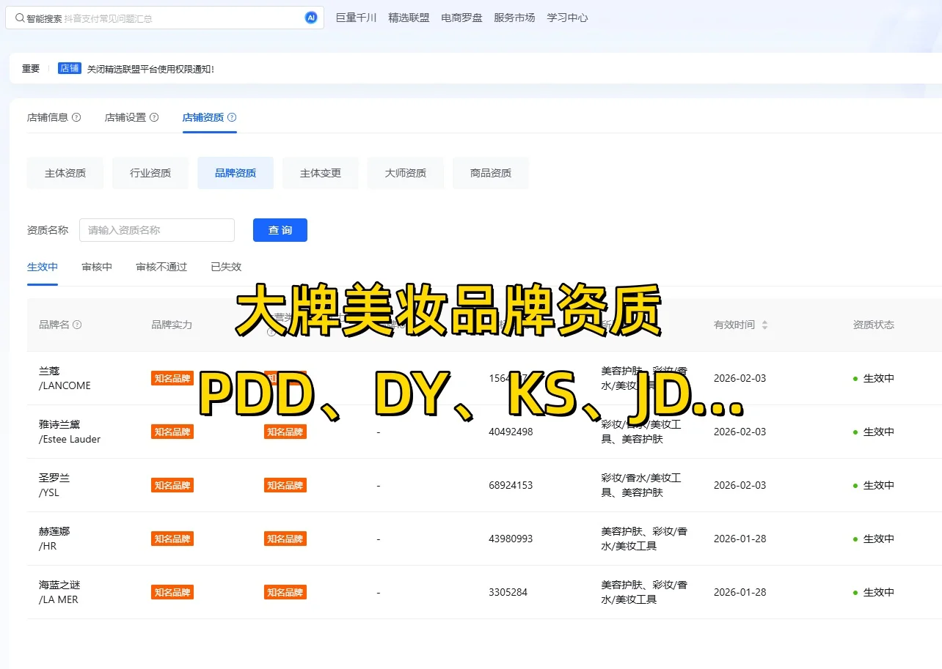Click 圣罗兰 row category 彩妆/香水/美妆工具、美容护肤
Image resolution: width=942 pixels, height=669 pixels.
[641, 485]
